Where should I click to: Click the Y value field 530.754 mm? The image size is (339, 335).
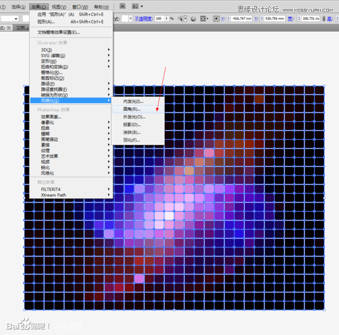pos(275,19)
